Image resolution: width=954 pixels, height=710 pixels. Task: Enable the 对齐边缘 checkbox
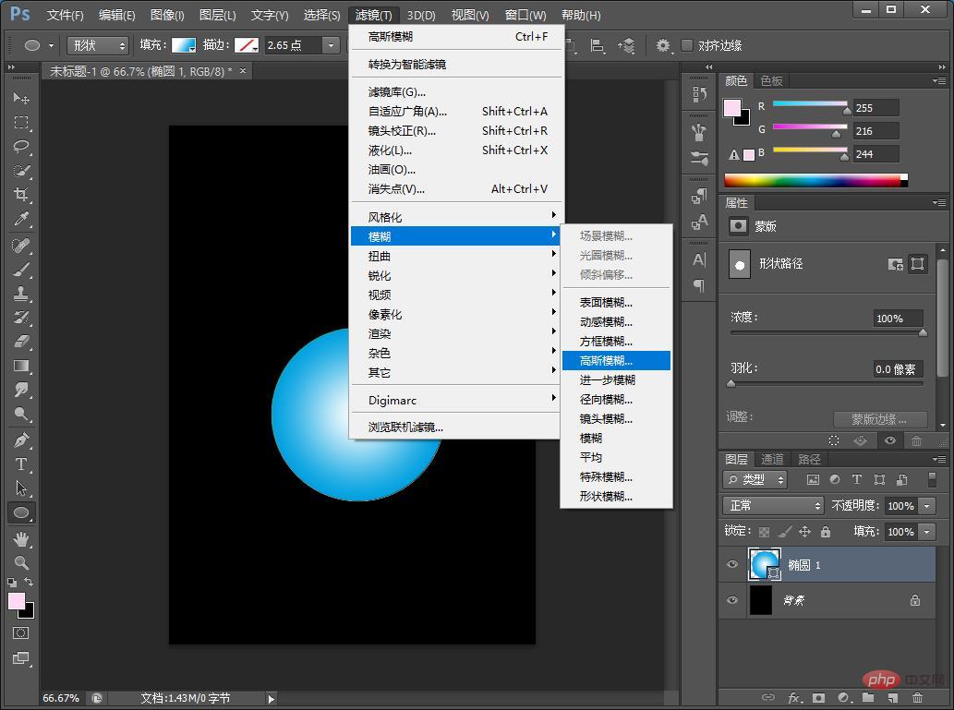[687, 44]
